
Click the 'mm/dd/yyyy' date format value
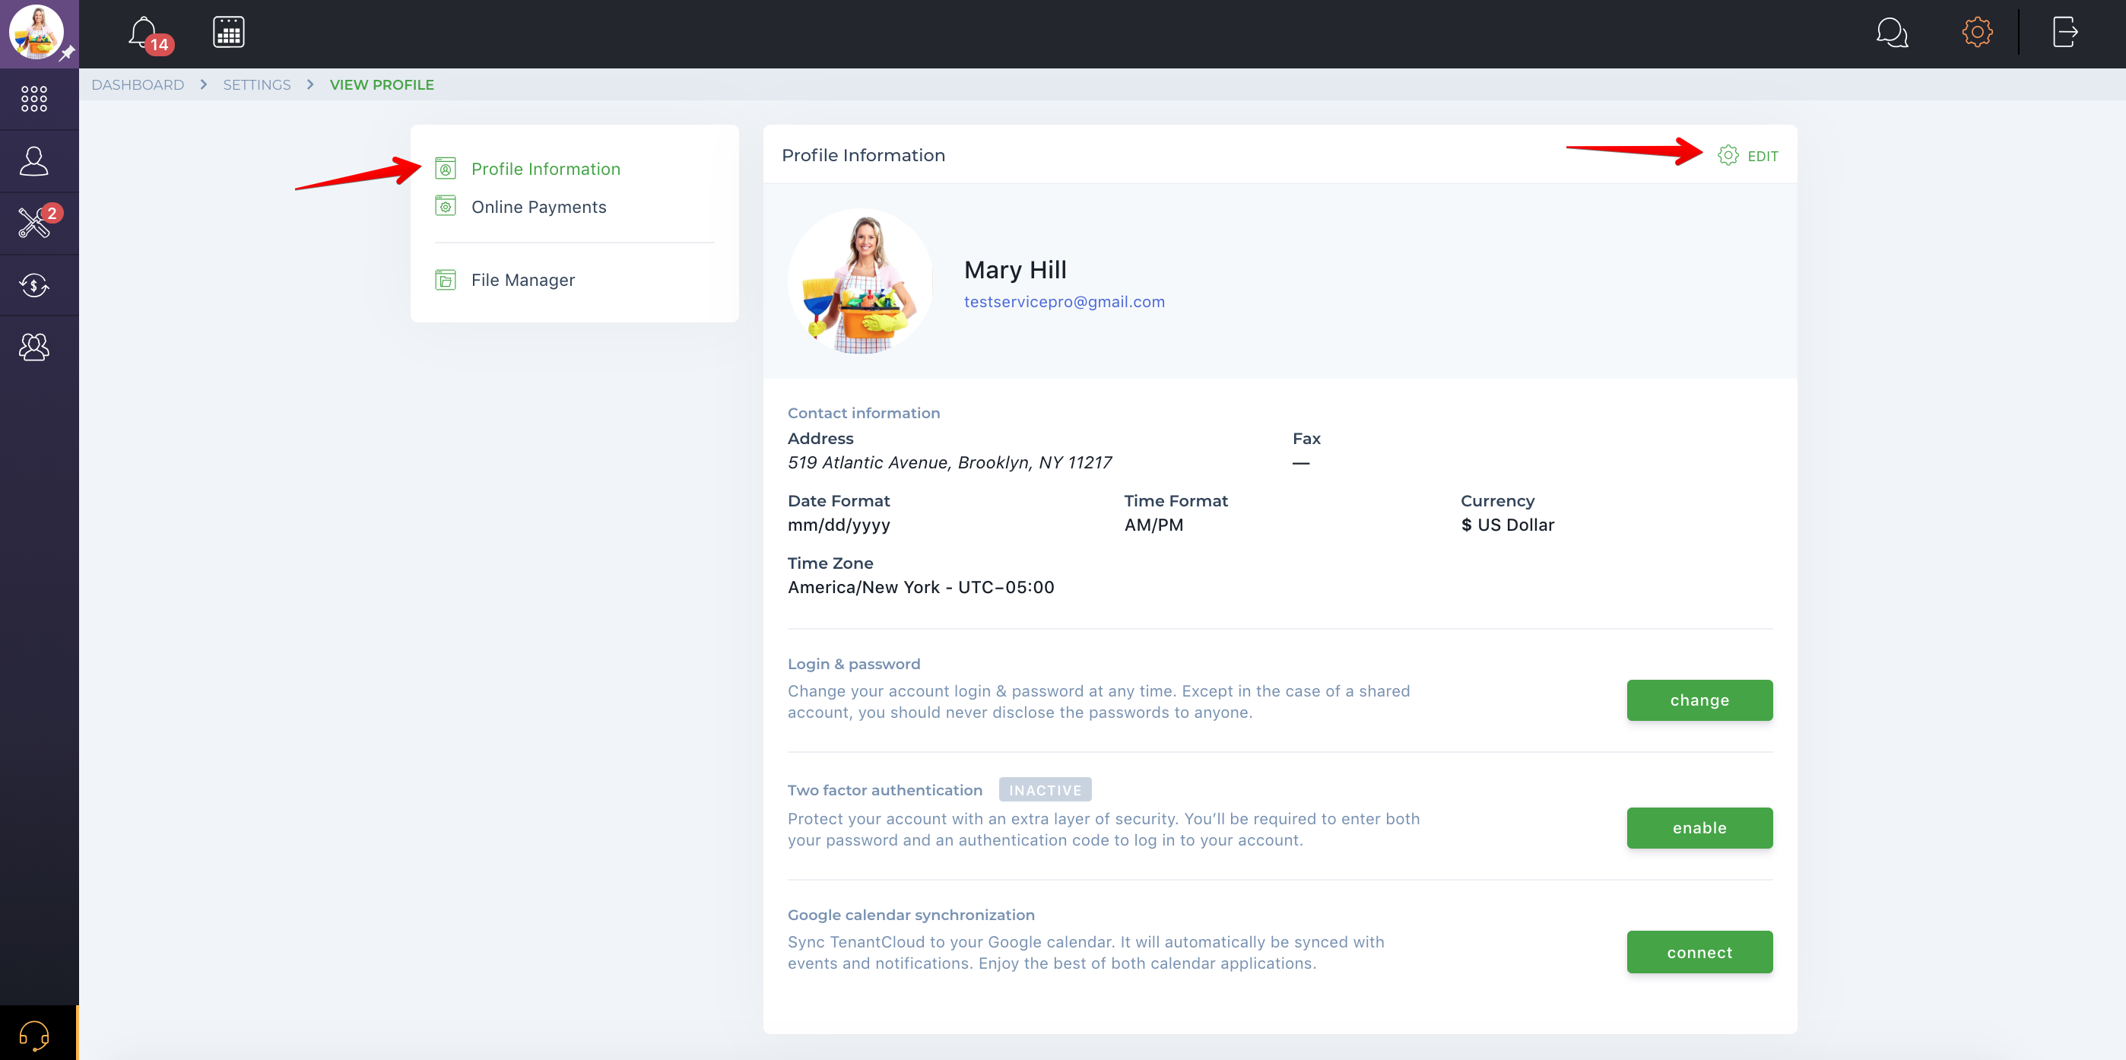[x=838, y=525]
